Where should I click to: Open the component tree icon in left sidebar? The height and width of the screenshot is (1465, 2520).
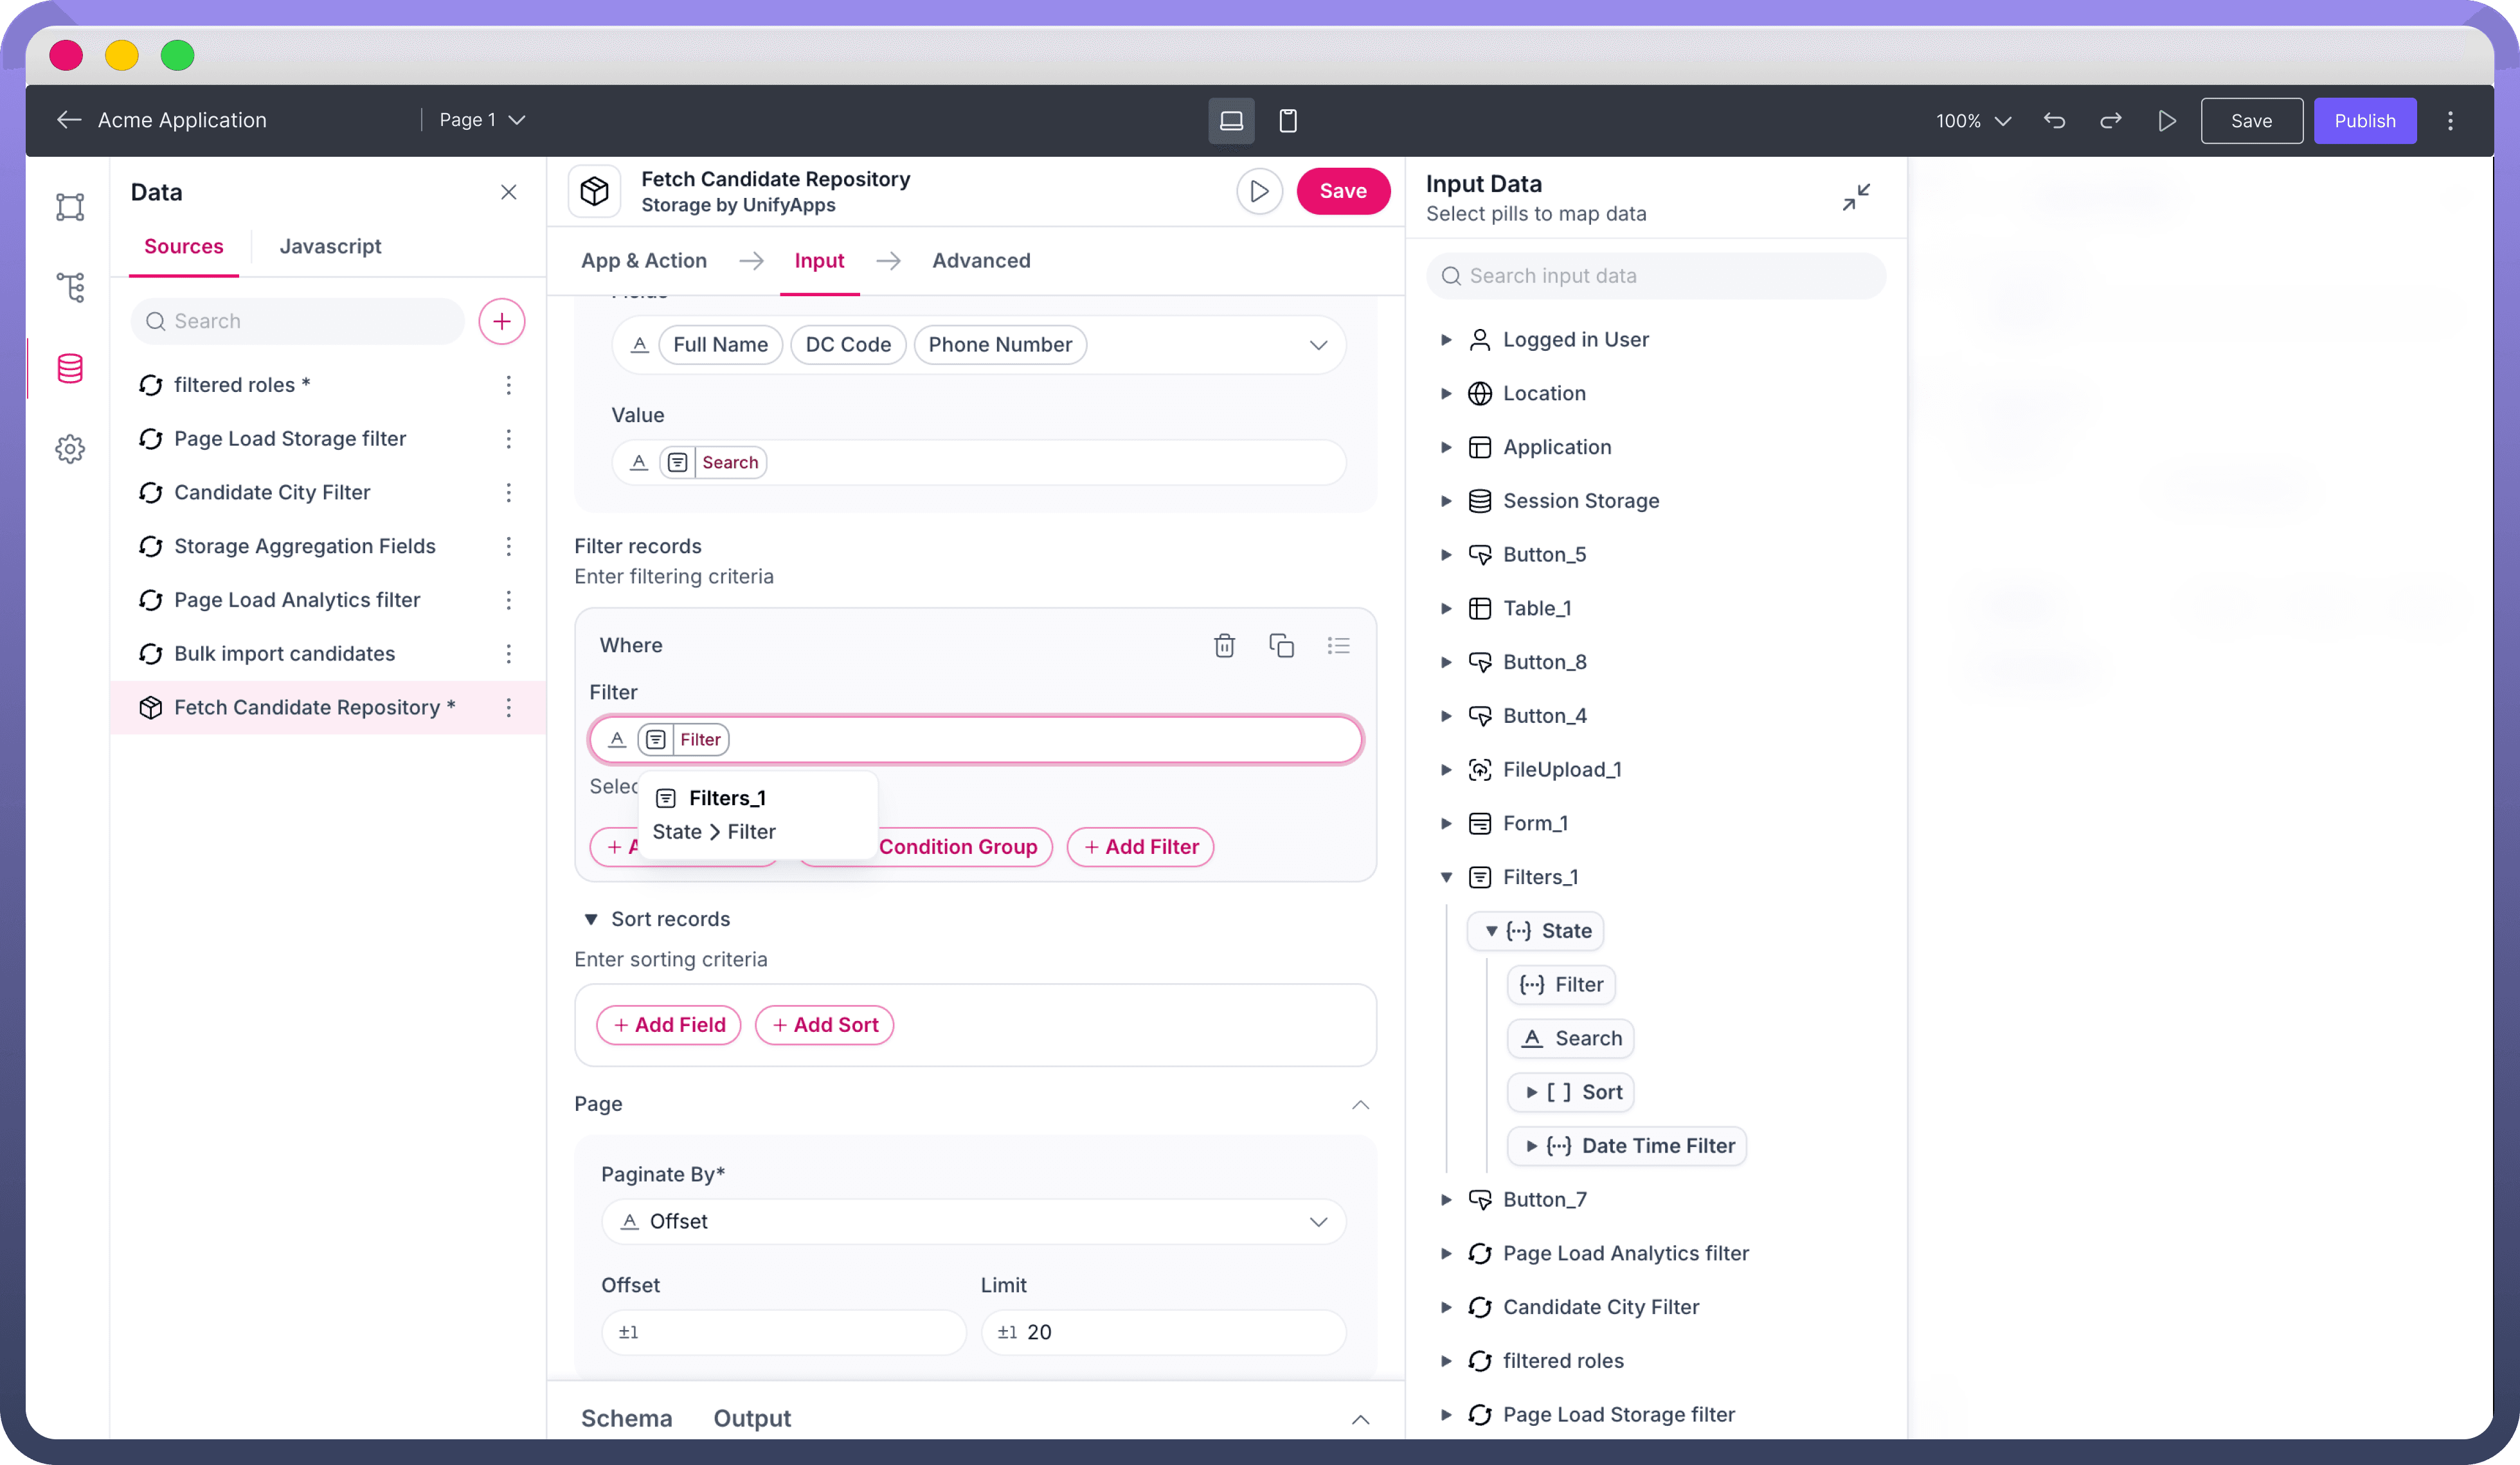click(x=70, y=288)
